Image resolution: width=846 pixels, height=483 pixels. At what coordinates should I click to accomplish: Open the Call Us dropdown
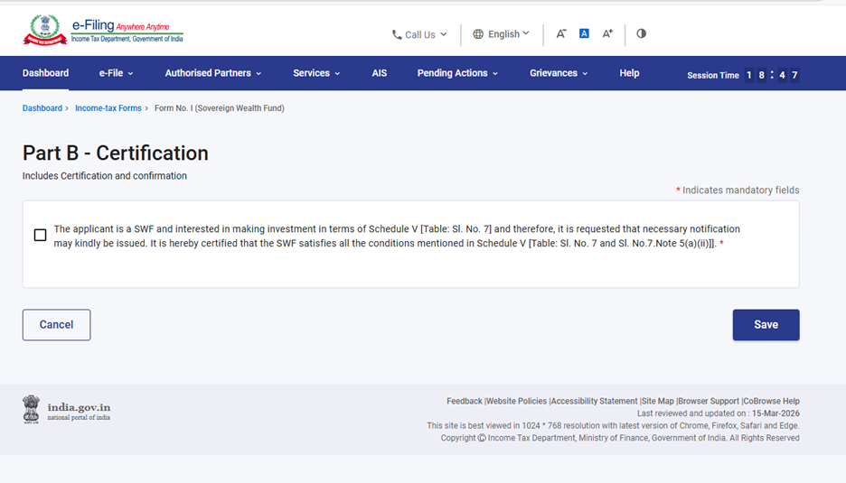coord(419,35)
